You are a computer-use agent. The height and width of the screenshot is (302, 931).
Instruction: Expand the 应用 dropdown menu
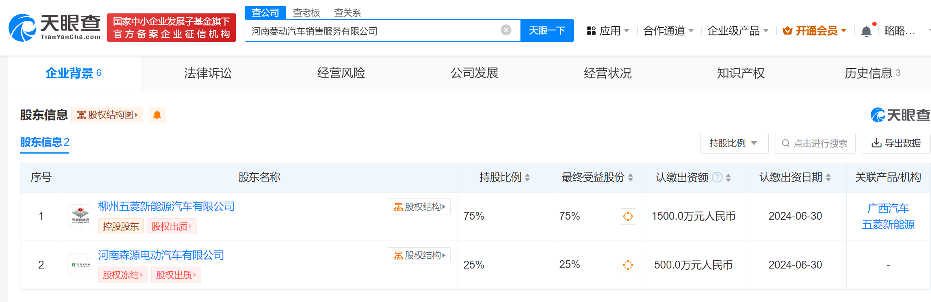pos(608,31)
